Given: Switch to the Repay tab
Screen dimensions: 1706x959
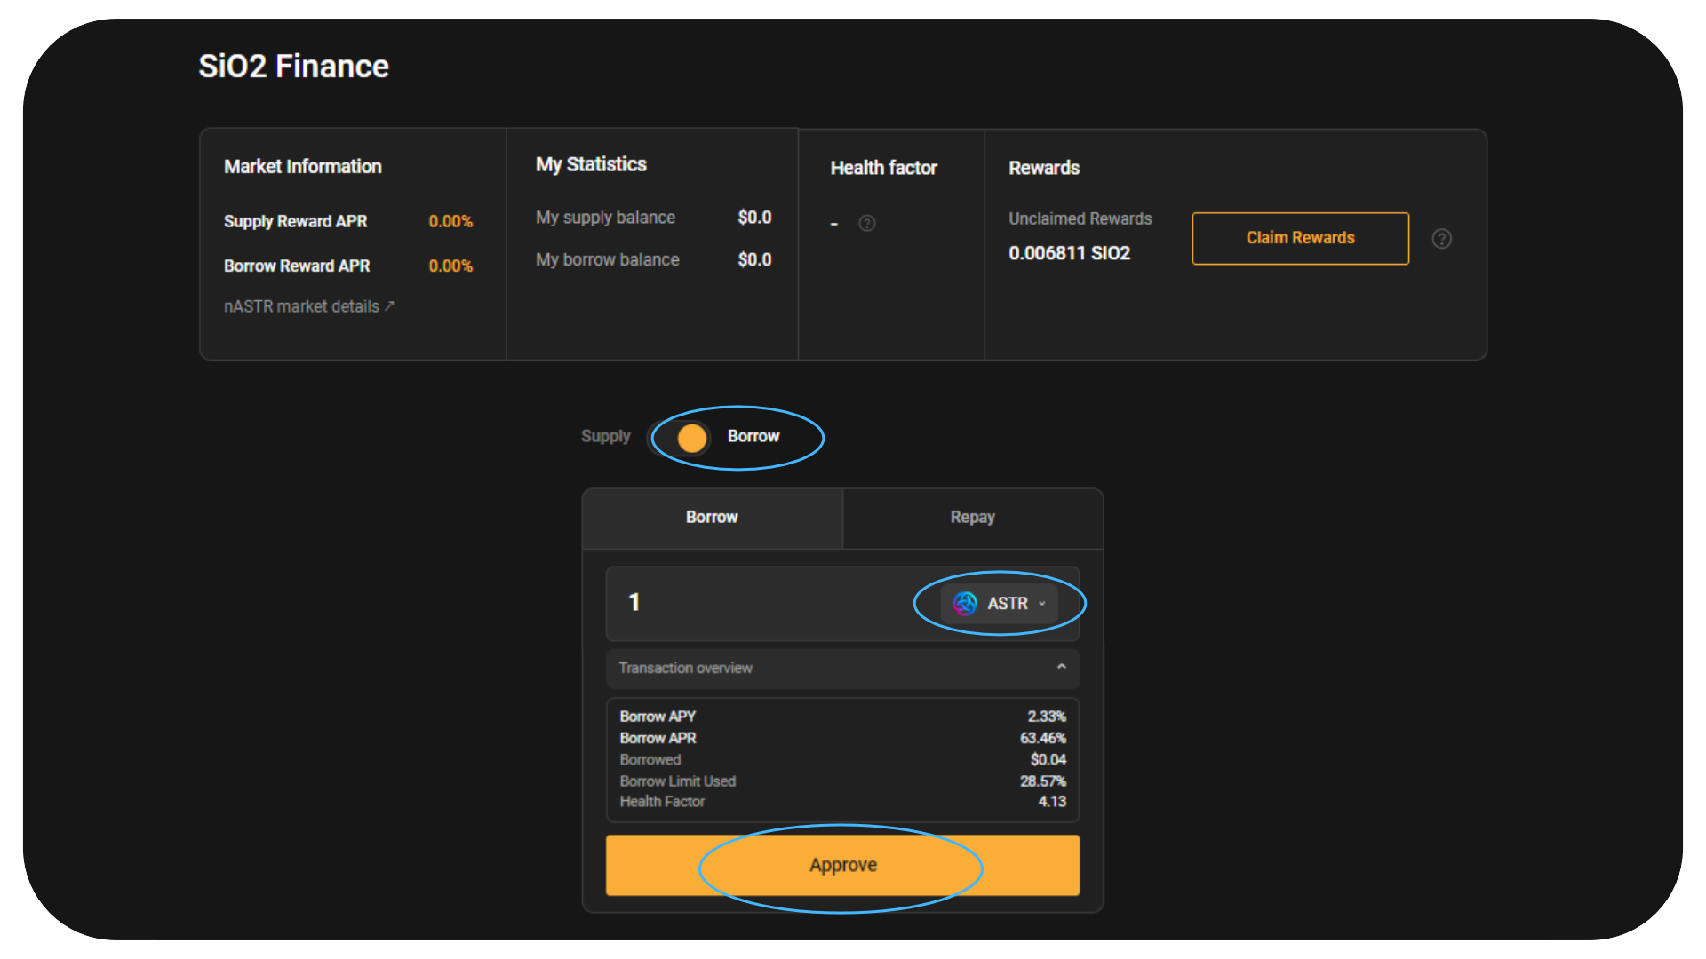Looking at the screenshot, I should pyautogui.click(x=972, y=518).
